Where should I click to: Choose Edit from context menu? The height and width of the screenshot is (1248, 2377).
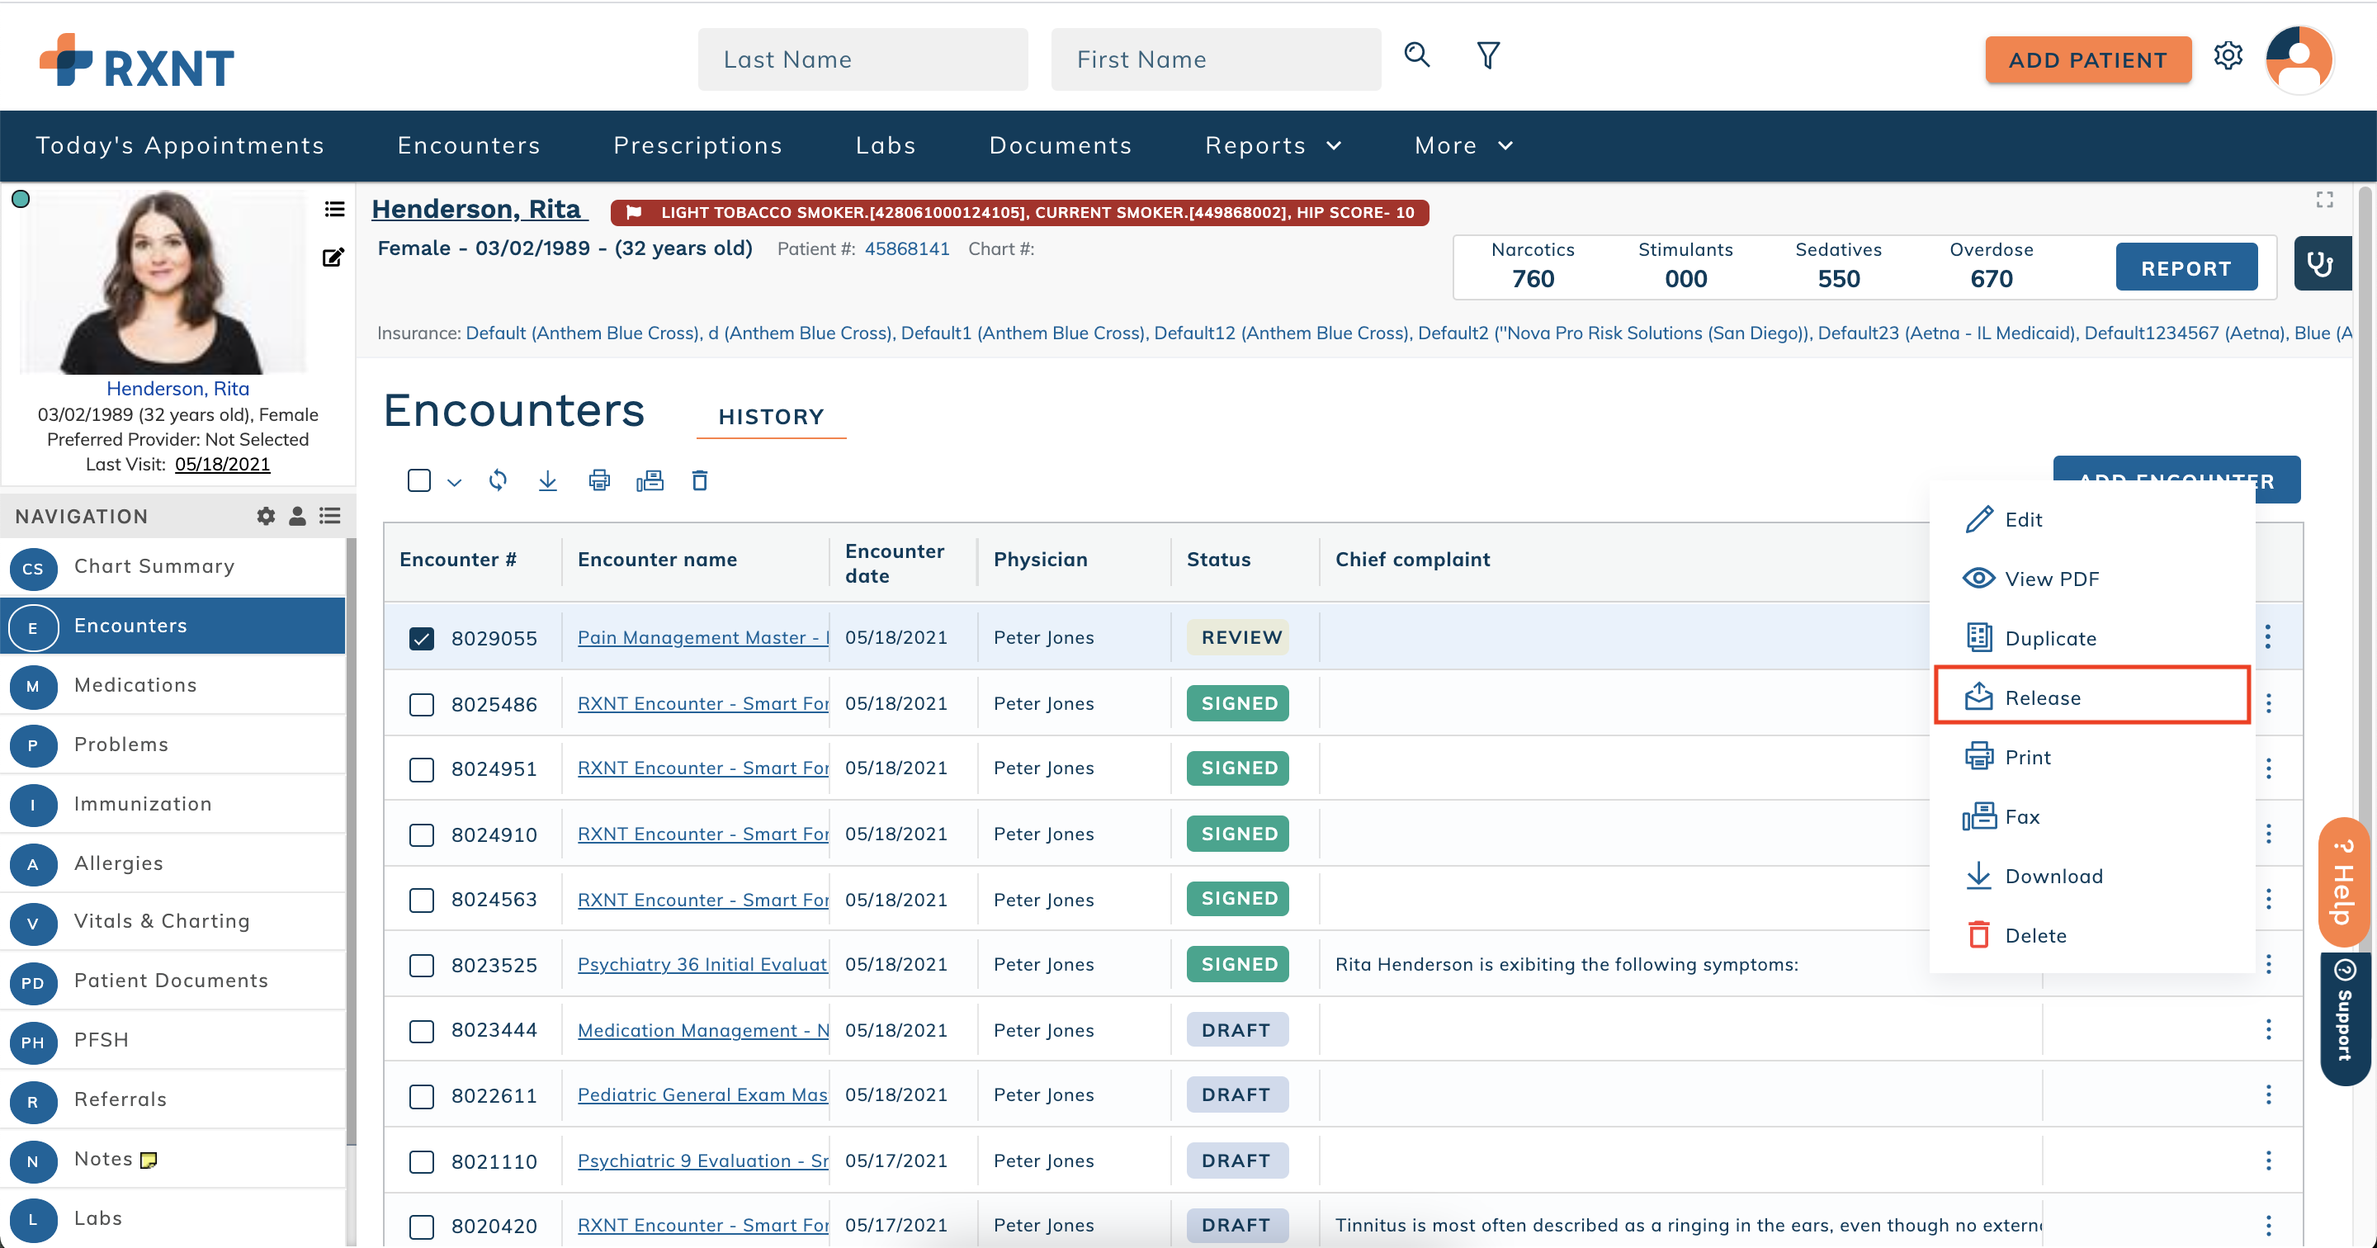pos(2091,519)
